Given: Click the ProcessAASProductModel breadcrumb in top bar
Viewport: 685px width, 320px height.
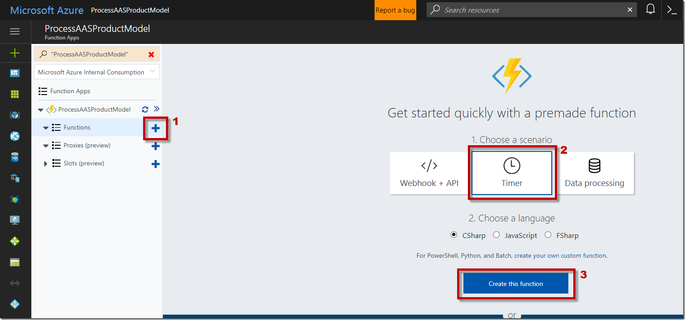Looking at the screenshot, I should [130, 10].
